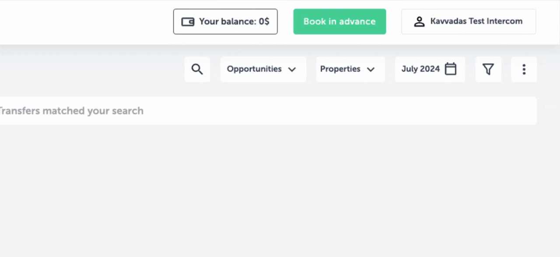The height and width of the screenshot is (257, 560).
Task: Click the chevron next to Opportunities
Action: [x=292, y=69]
